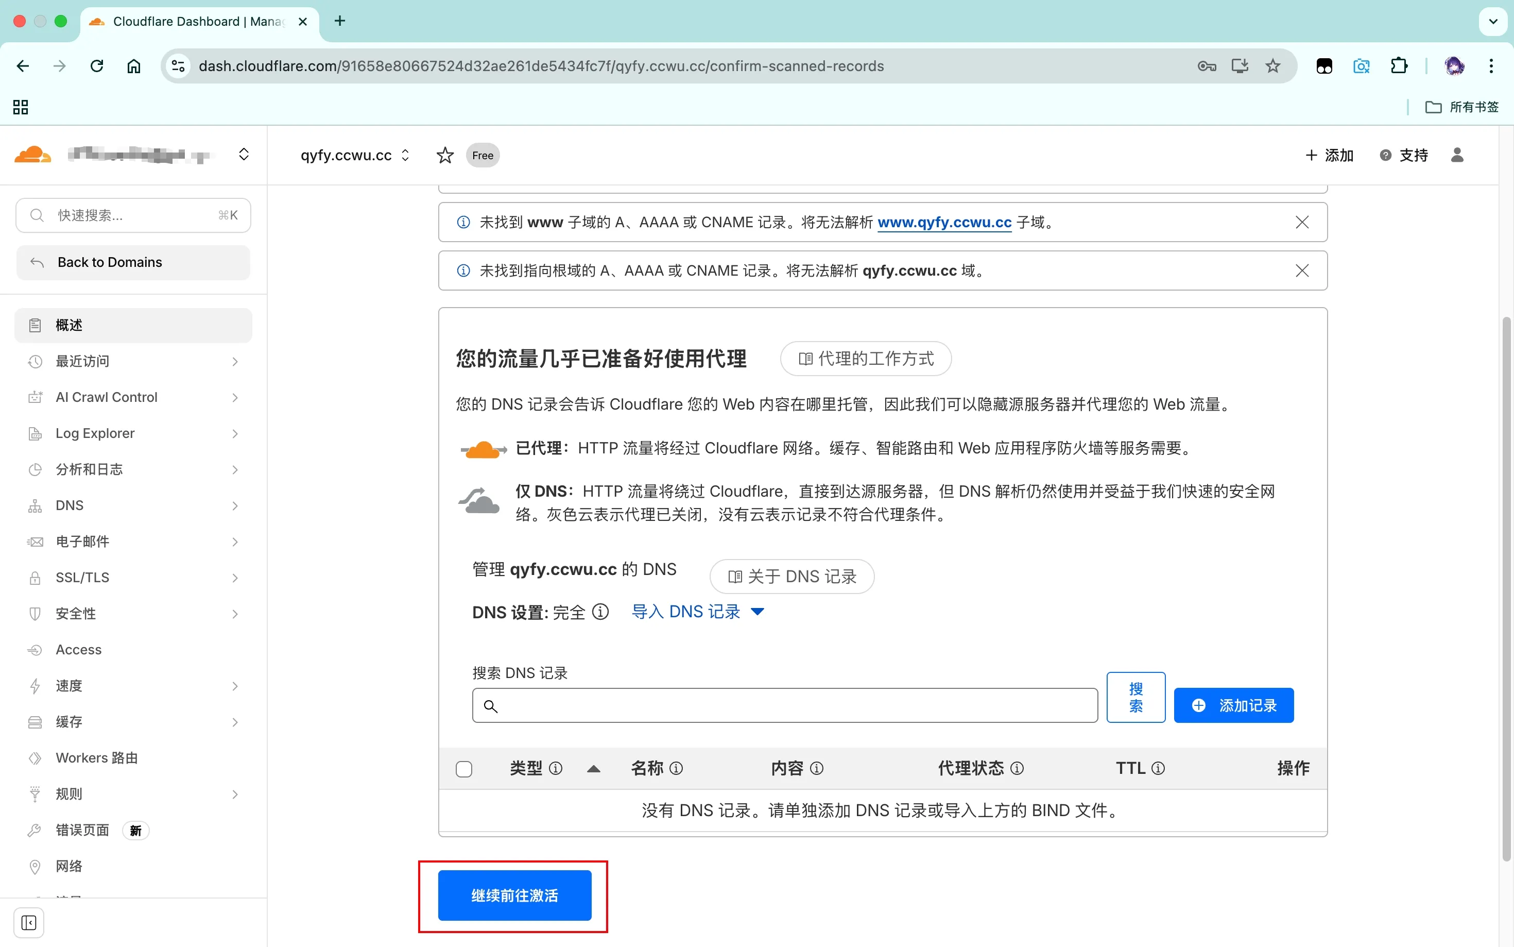Toggle select-all checkbox in DNS table header
Viewport: 1514px width, 947px height.
point(464,769)
